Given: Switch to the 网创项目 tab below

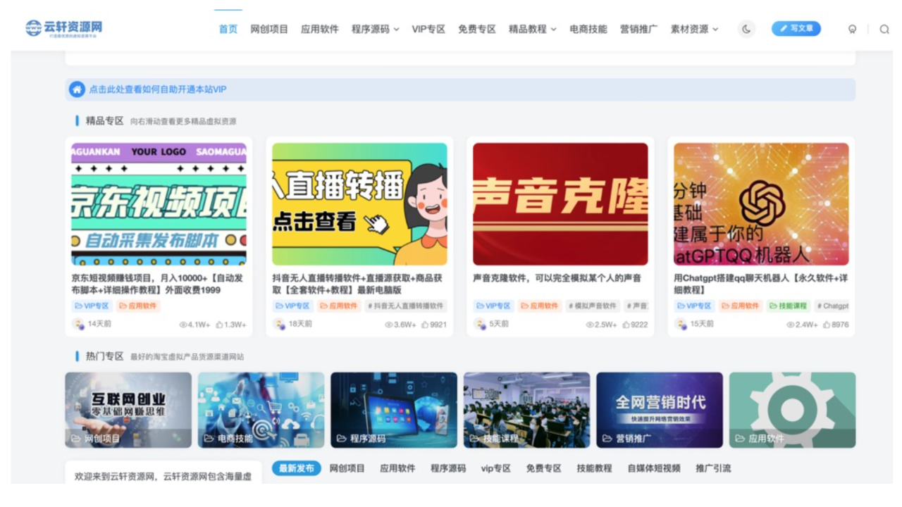Looking at the screenshot, I should coord(347,468).
